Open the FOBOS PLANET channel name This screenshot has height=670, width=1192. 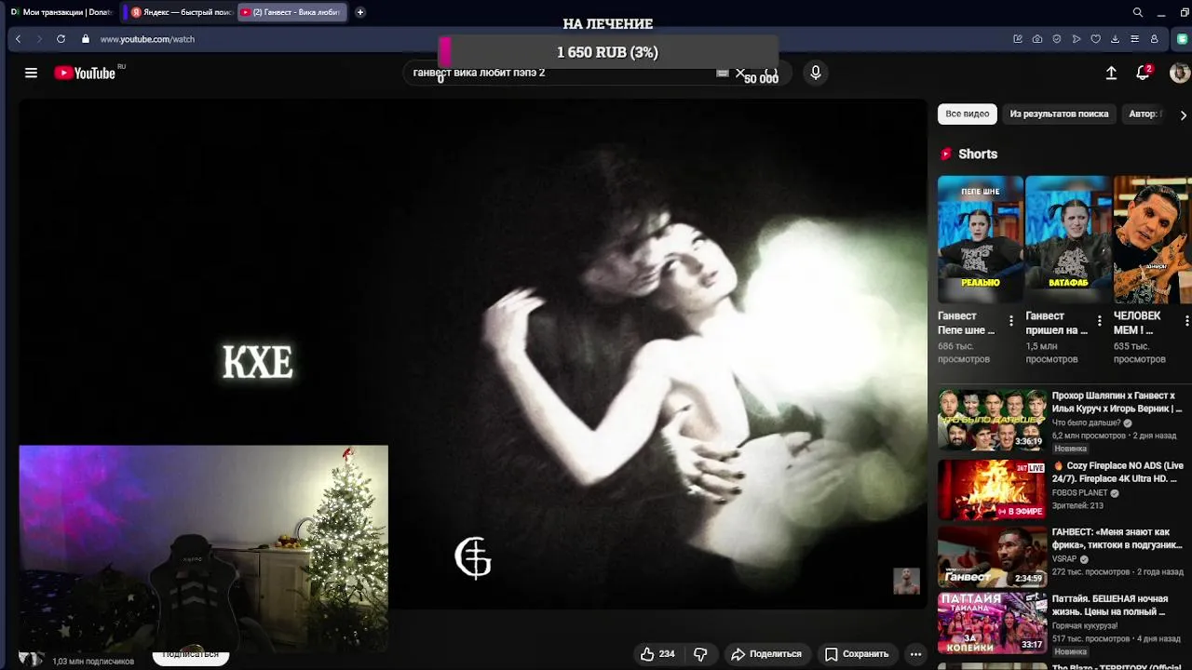pos(1080,493)
